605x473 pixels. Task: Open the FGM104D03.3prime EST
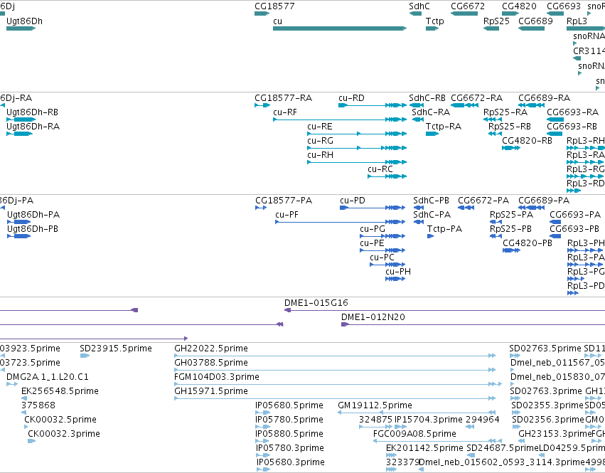click(x=338, y=384)
